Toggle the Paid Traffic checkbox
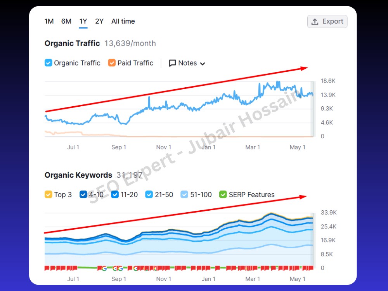Image resolution: width=388 pixels, height=291 pixels. tap(112, 63)
